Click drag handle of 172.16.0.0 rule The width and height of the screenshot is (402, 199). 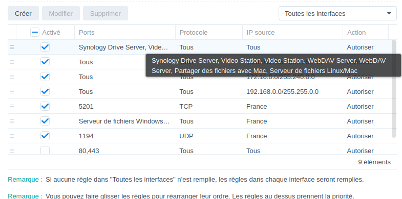coord(12,77)
